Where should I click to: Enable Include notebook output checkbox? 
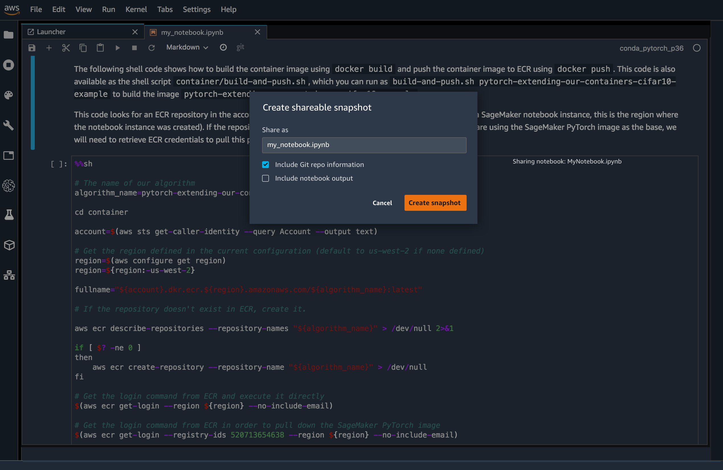(x=265, y=178)
